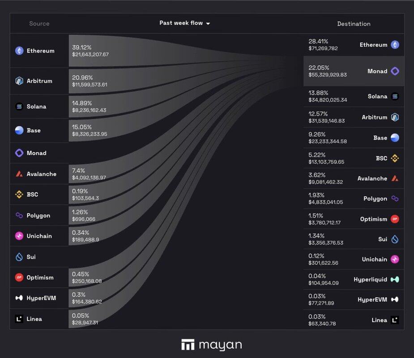414x358 pixels.
Task: Click the Unichain source icon
Action: pyautogui.click(x=19, y=236)
